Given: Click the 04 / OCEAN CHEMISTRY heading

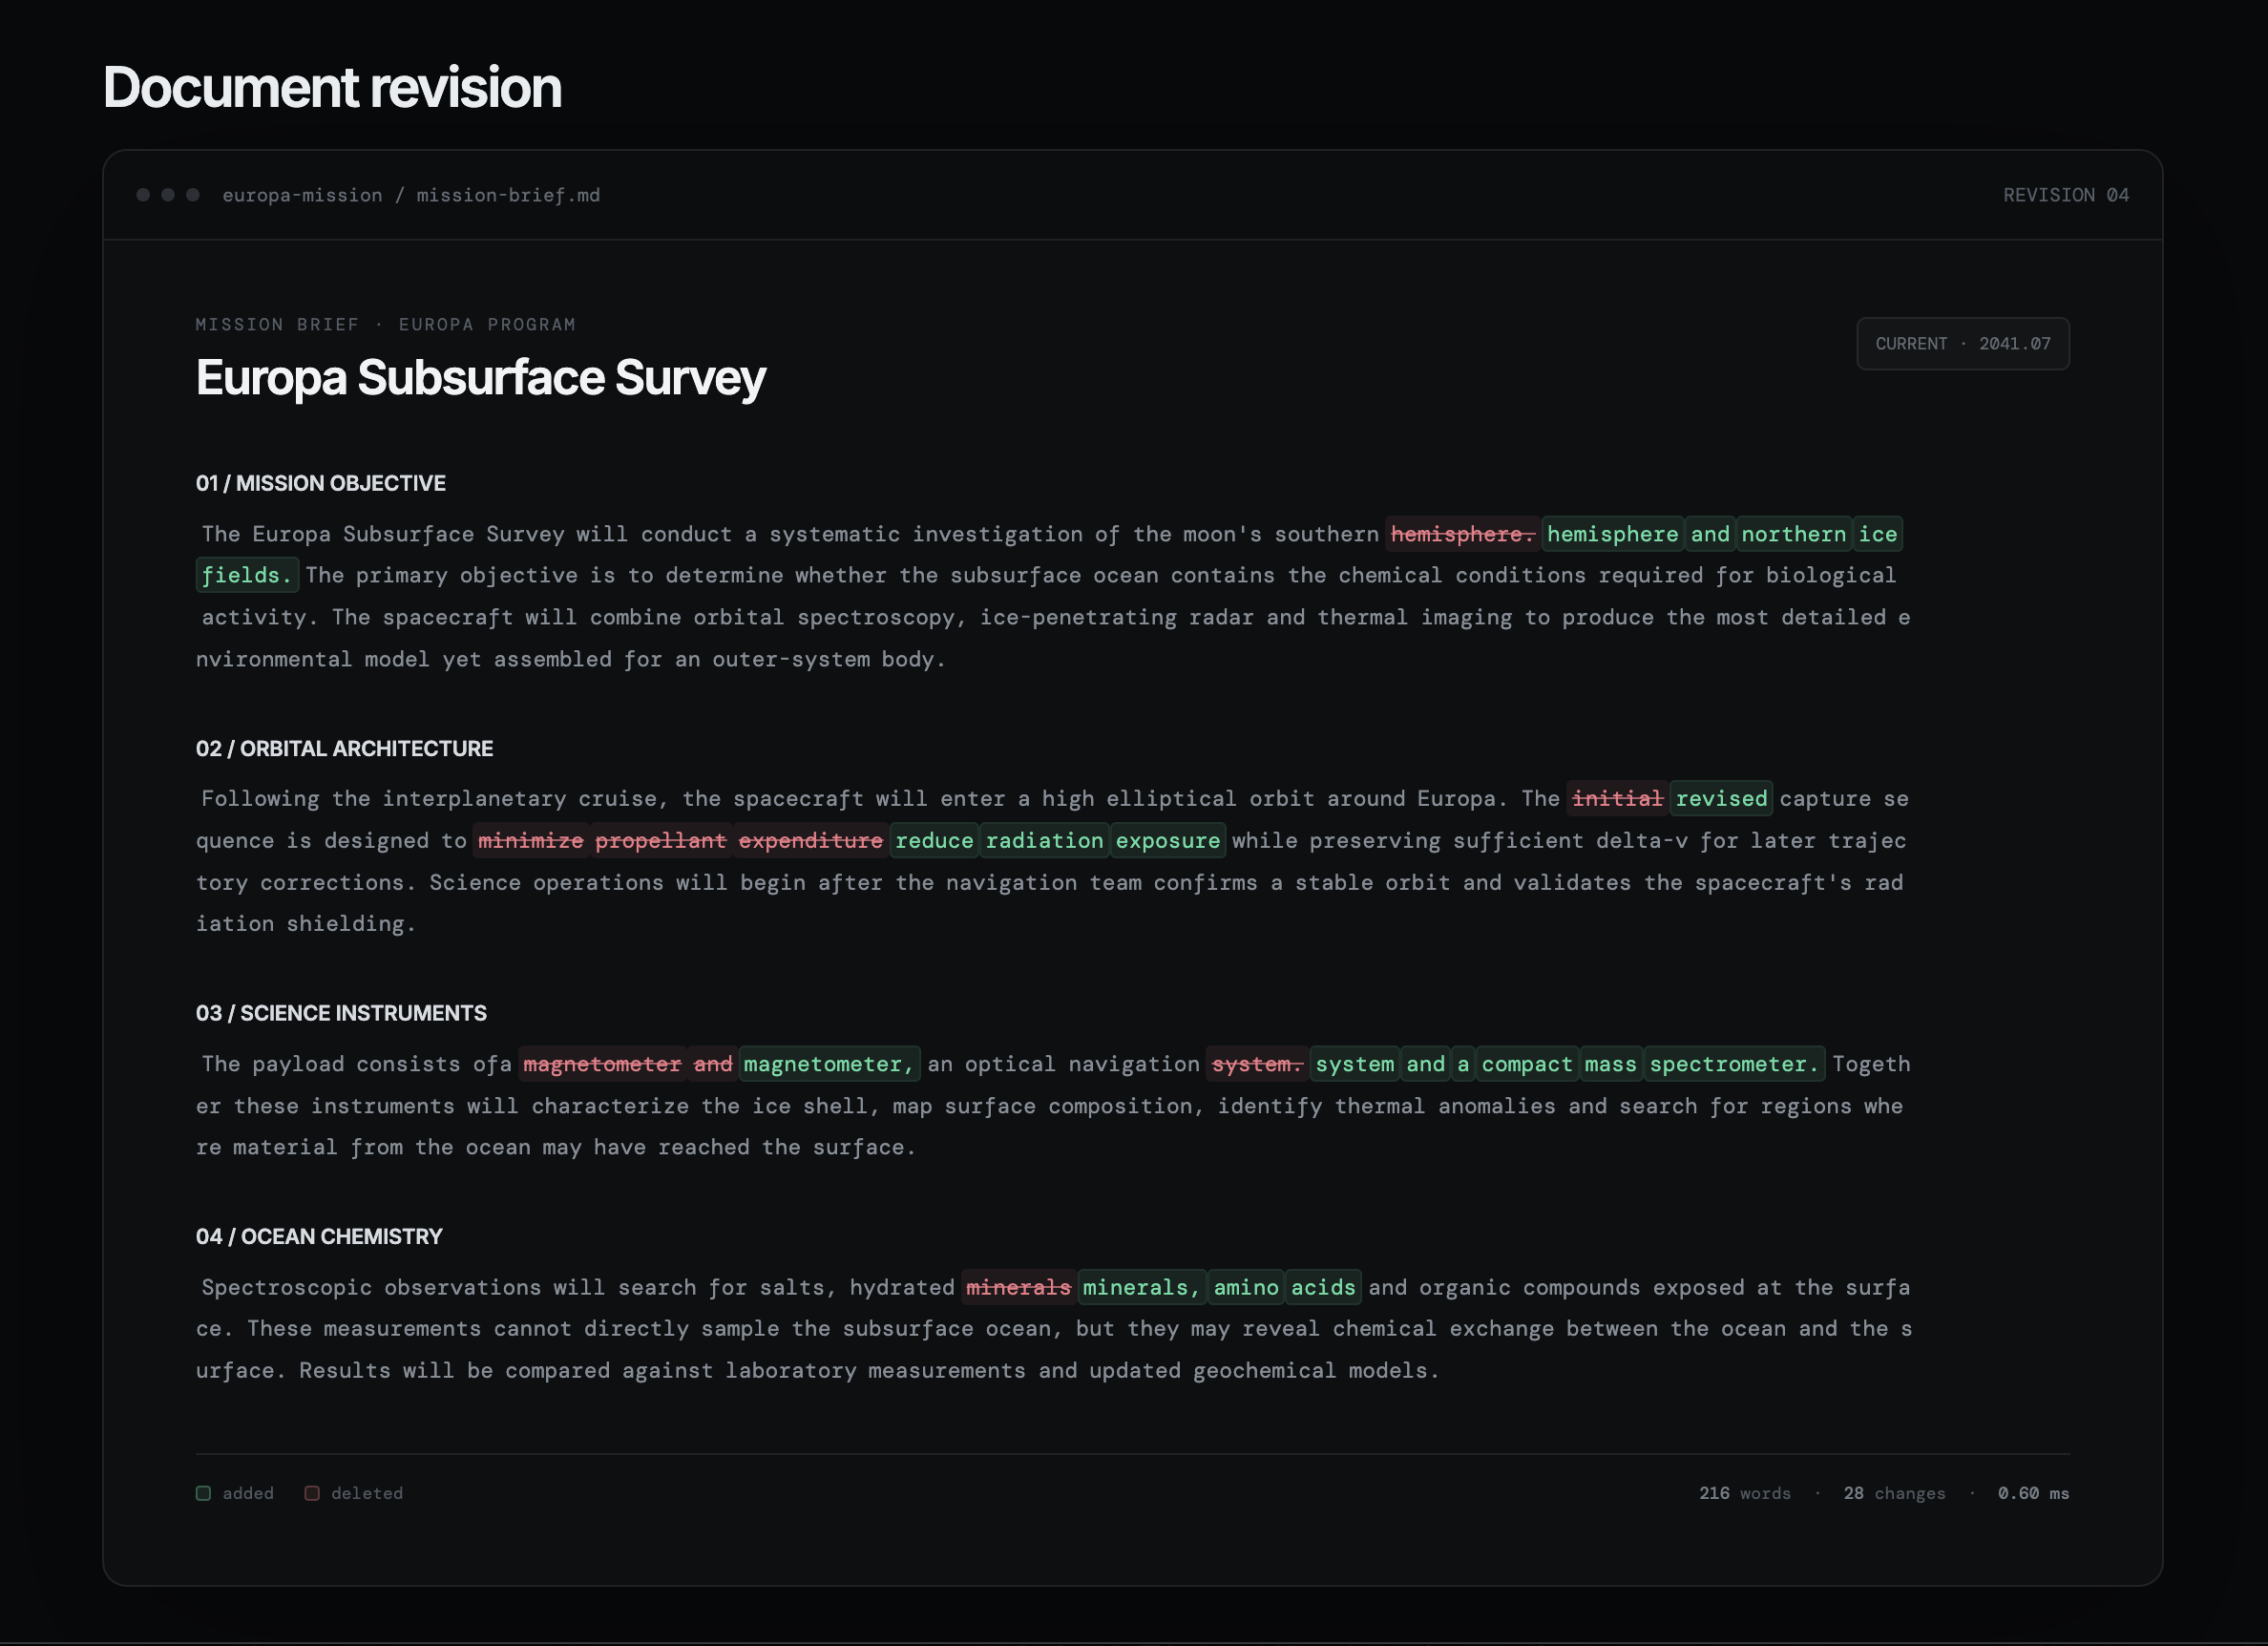Looking at the screenshot, I should click(x=319, y=1236).
